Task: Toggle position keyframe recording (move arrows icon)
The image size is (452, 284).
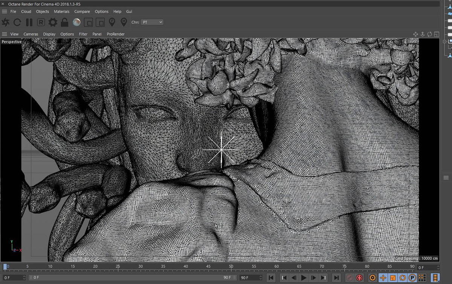Action: click(x=383, y=278)
